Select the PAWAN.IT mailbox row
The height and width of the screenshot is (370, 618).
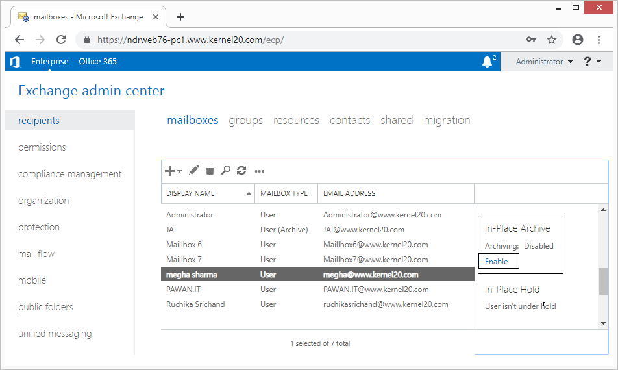(317, 290)
